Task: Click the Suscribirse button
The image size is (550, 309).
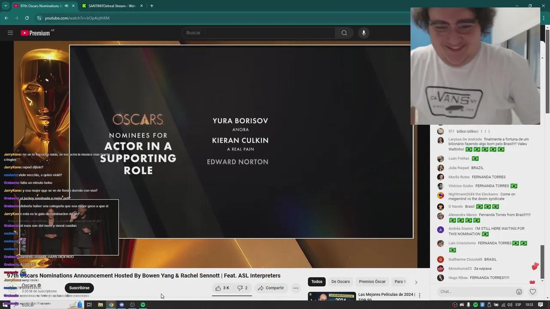Action: 79,288
